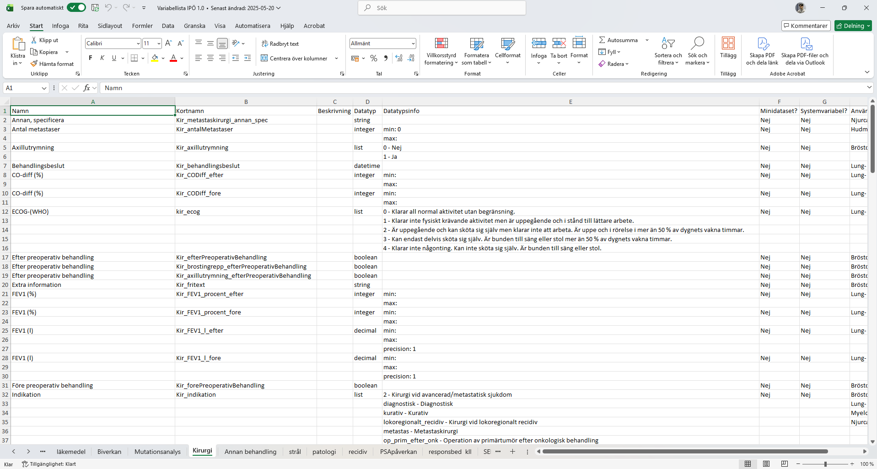Expand the number format Allmänt dropdown
The width and height of the screenshot is (877, 469).
[x=382, y=43]
